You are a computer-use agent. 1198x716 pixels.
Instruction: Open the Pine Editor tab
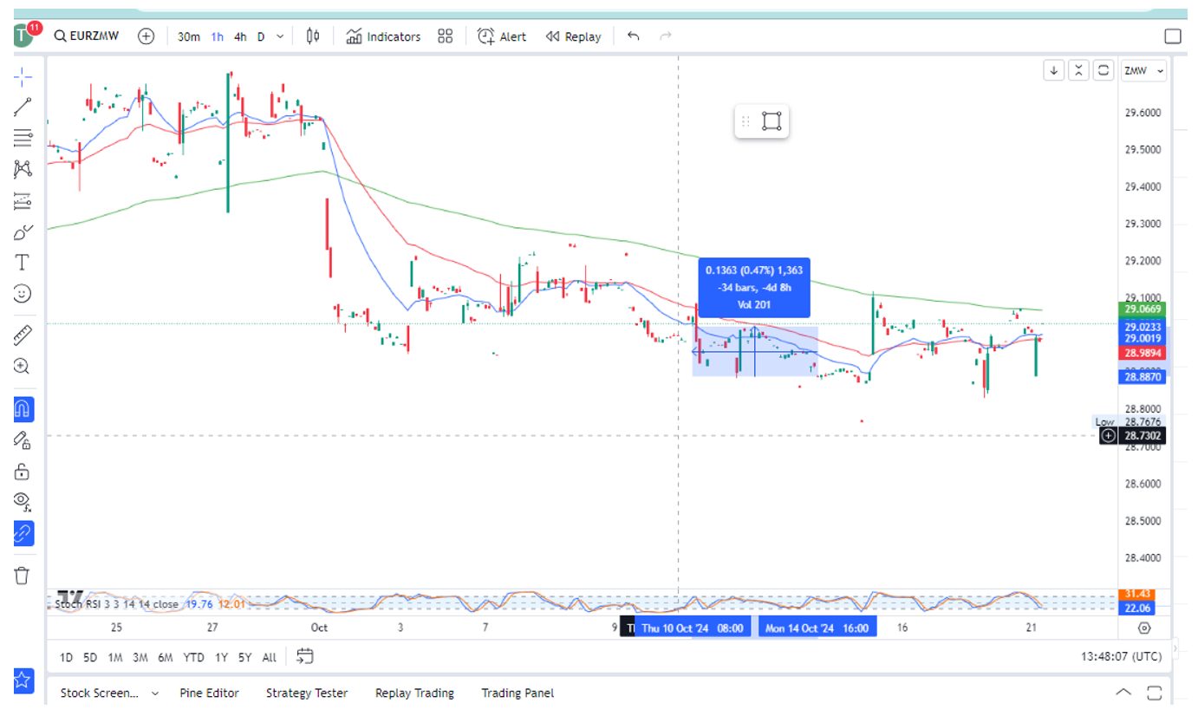click(209, 693)
